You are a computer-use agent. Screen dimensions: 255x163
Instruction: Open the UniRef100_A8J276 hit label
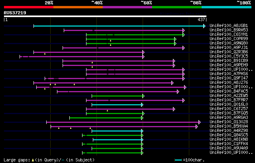pyautogui.click(x=229, y=83)
